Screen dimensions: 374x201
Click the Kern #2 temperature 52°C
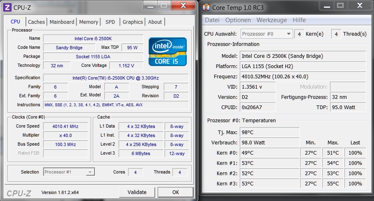coord(270,174)
